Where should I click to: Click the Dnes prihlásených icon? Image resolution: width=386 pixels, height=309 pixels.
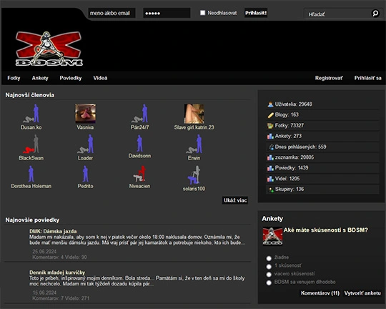click(270, 147)
